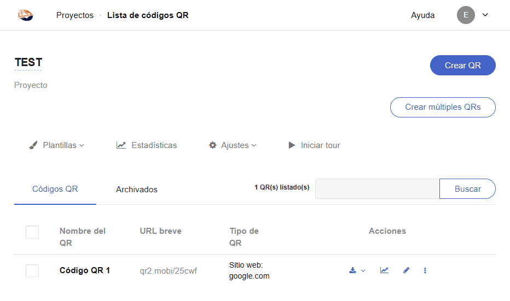
Task: Click the user avatar with letter E
Action: coord(466,15)
